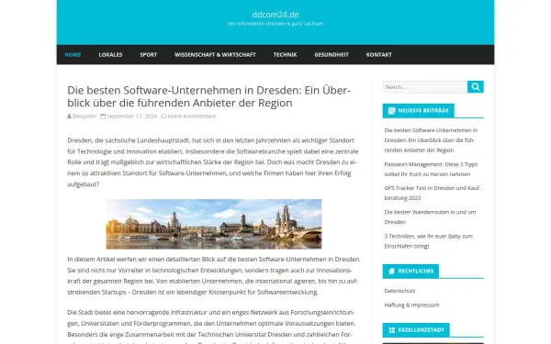Open the Datenschutz link
Image resolution: width=551 pixels, height=344 pixels.
(x=399, y=291)
